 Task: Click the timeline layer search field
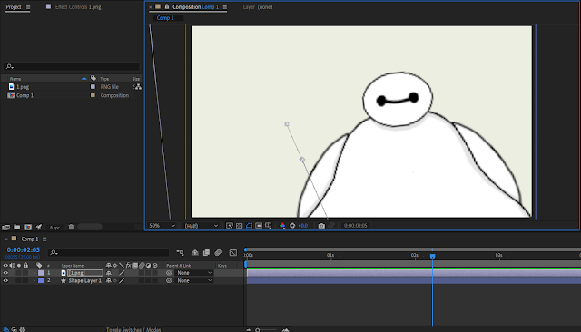[x=108, y=252]
